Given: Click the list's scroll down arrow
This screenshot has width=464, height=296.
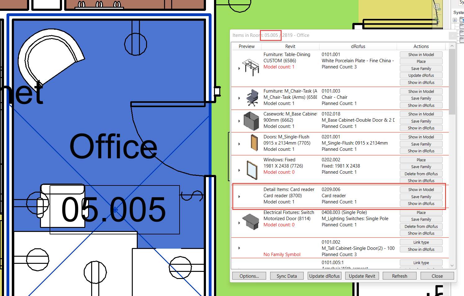Looking at the screenshot, I should click(x=452, y=265).
